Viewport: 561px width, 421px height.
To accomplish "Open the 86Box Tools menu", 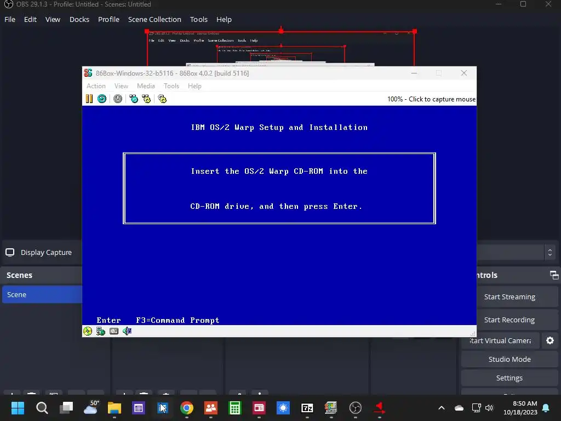I will pyautogui.click(x=171, y=86).
